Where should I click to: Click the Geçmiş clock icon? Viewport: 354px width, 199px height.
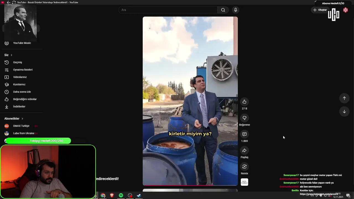click(x=7, y=62)
